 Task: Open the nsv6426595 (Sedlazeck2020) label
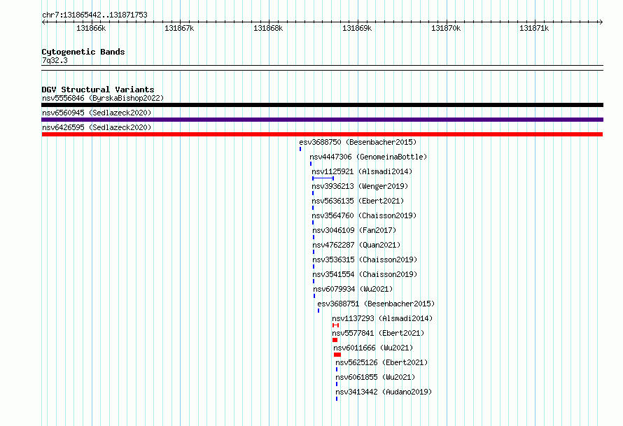(97, 127)
